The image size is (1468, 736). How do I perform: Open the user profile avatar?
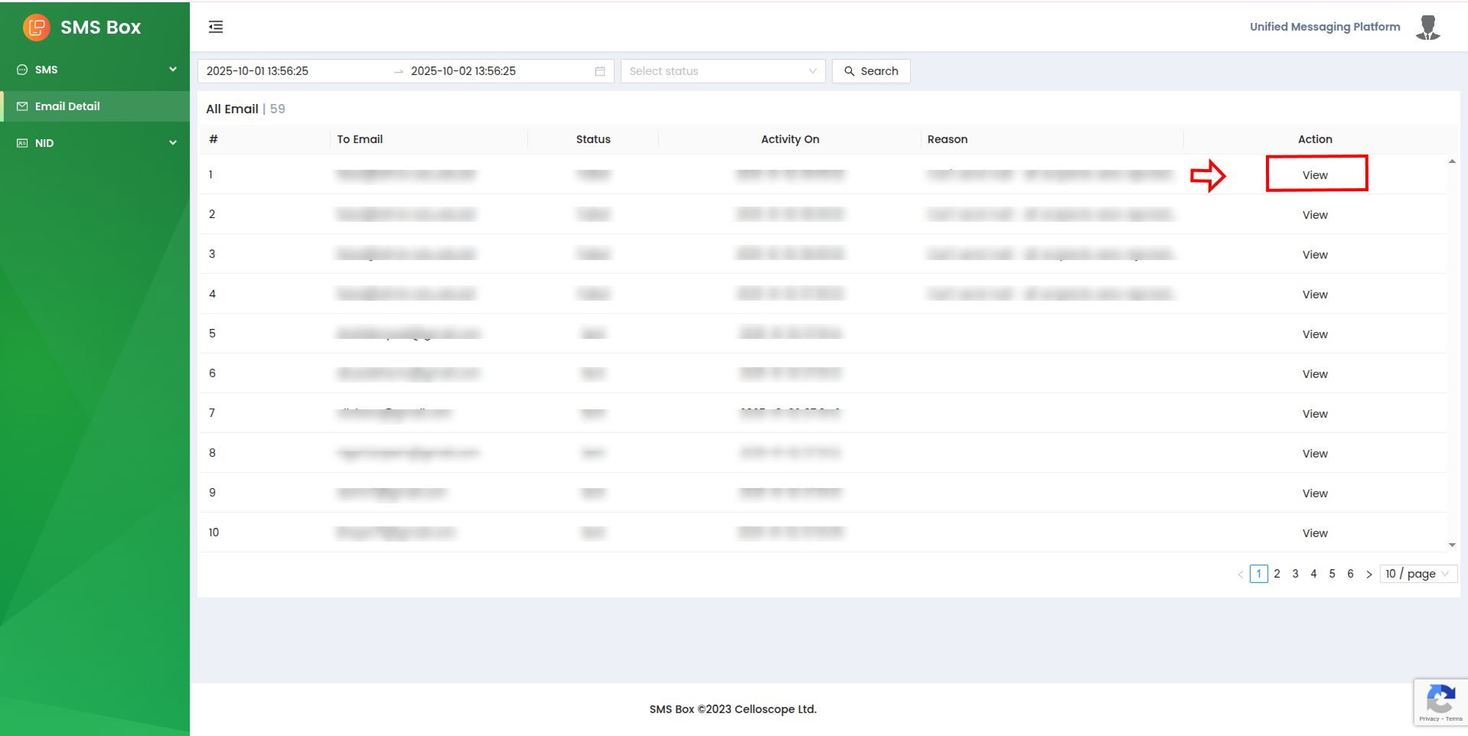pyautogui.click(x=1427, y=28)
